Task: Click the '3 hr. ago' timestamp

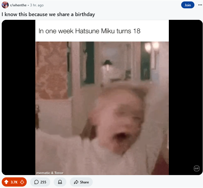Action: click(37, 5)
